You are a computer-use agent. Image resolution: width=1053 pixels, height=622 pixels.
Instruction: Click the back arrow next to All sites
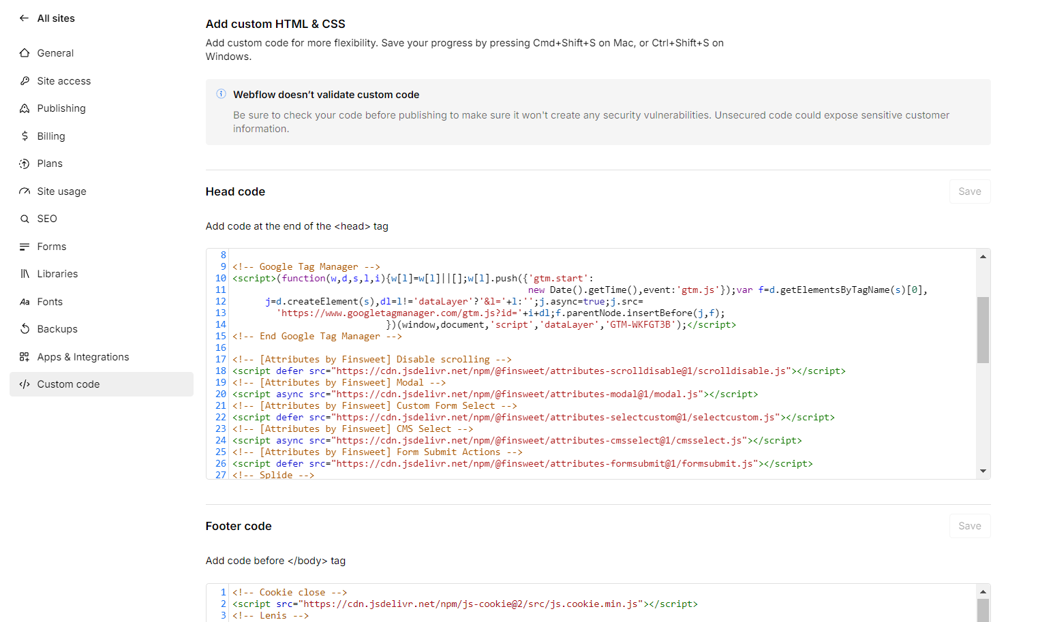[25, 18]
